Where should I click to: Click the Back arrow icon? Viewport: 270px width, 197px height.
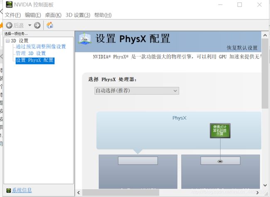(x=9, y=25)
